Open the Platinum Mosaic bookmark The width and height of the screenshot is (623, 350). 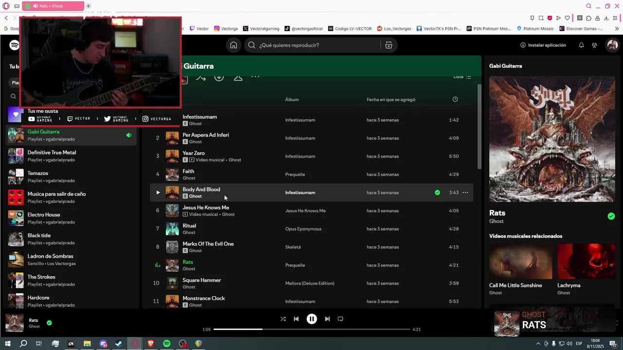(x=535, y=29)
